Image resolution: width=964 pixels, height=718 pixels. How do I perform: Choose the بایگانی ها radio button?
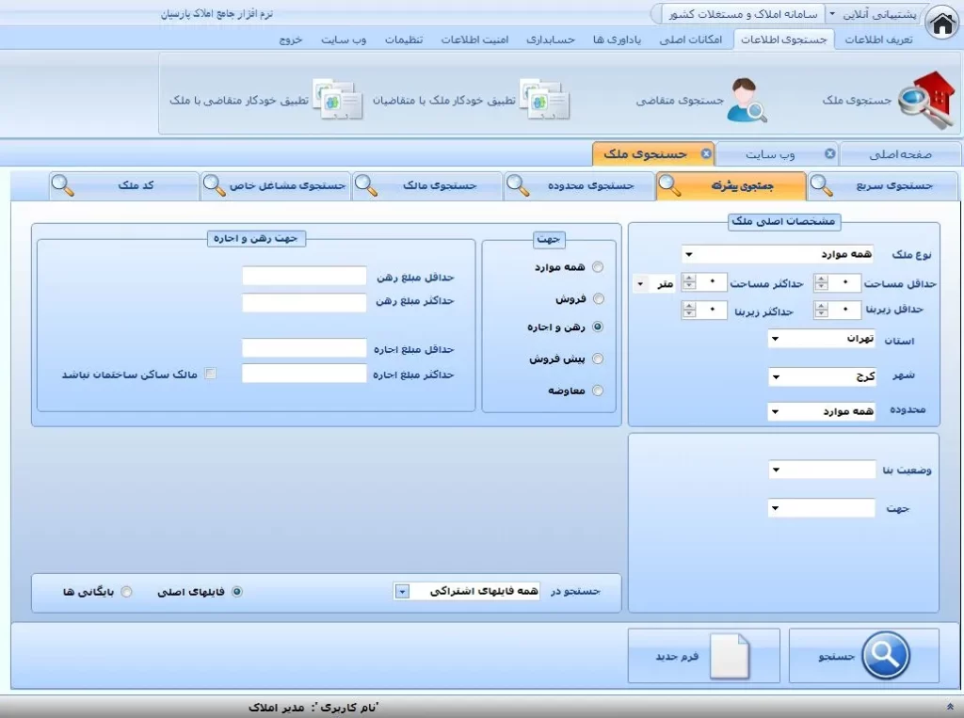pos(127,592)
